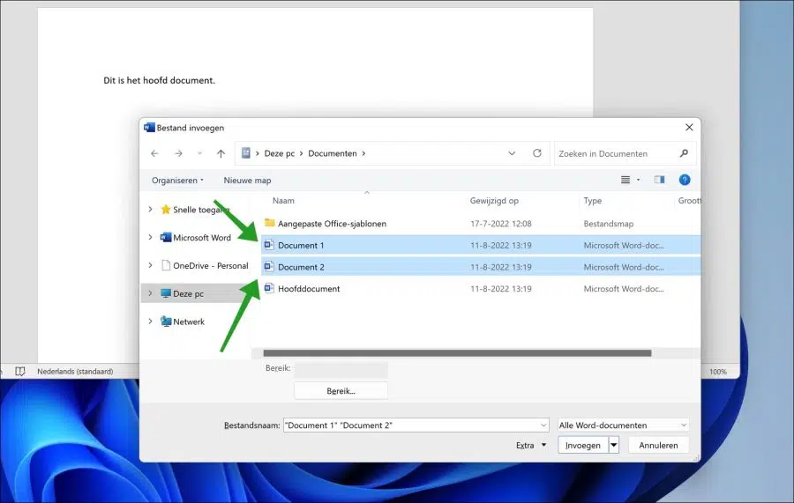794x503 pixels.
Task: Click Bestandsmap type cell
Action: (608, 224)
